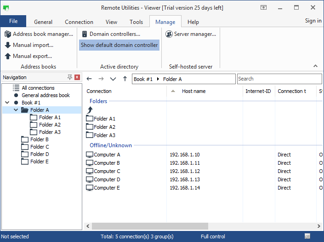Image resolution: width=324 pixels, height=242 pixels.
Task: Open the File menu
Action: tap(13, 21)
